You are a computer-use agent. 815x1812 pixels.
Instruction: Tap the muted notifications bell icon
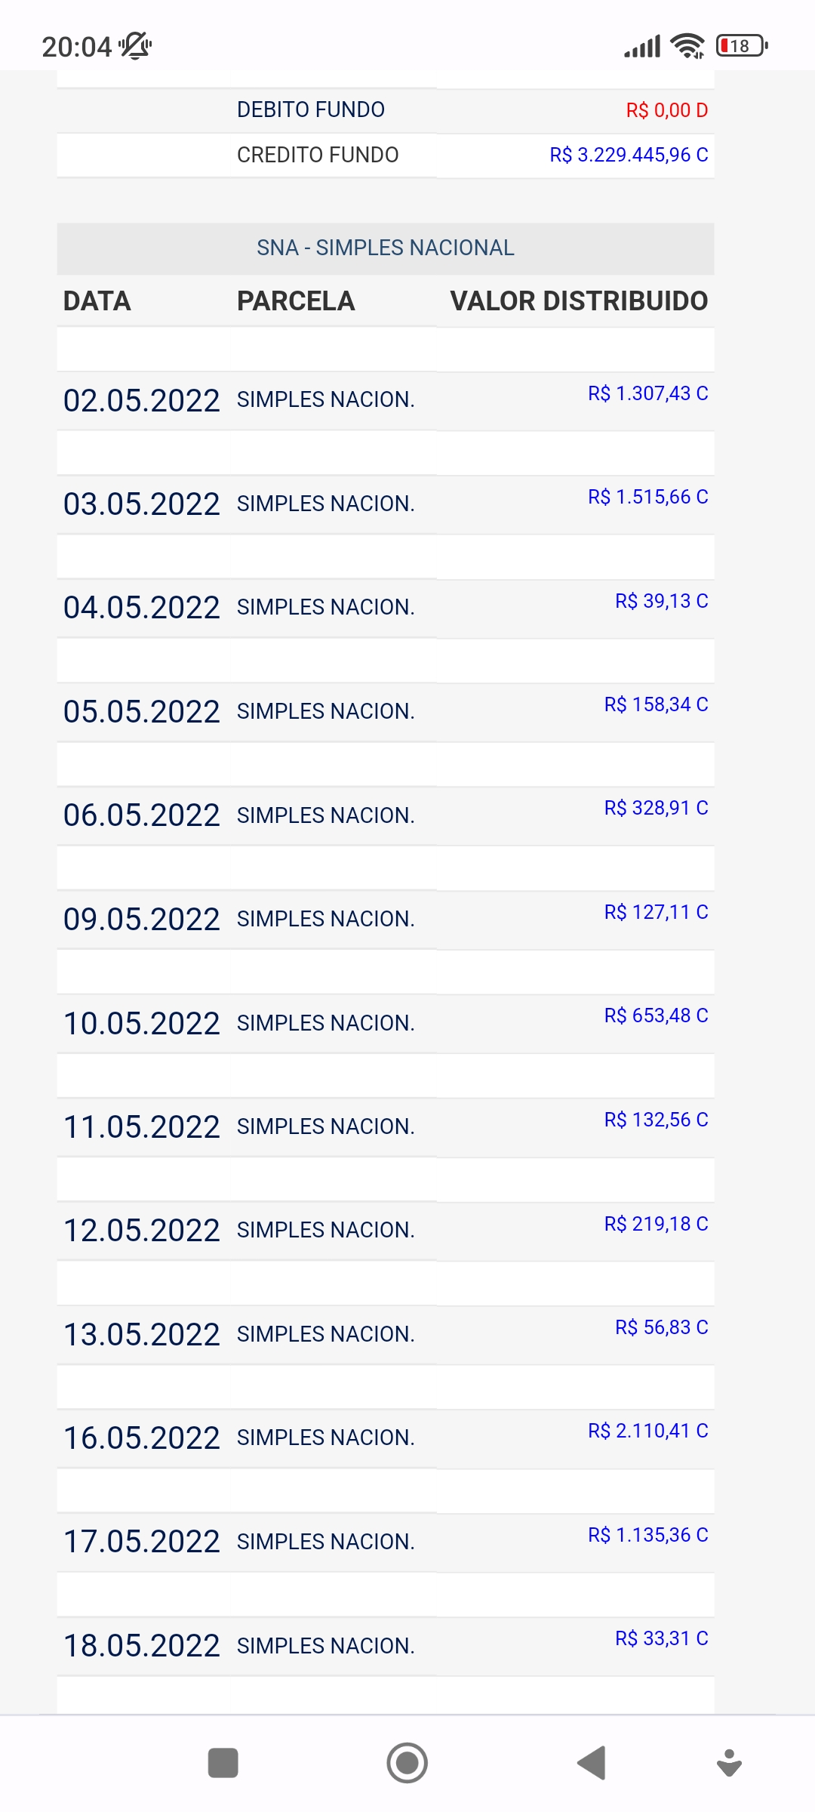136,46
